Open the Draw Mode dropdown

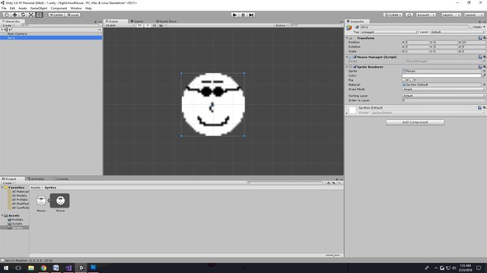click(x=442, y=89)
